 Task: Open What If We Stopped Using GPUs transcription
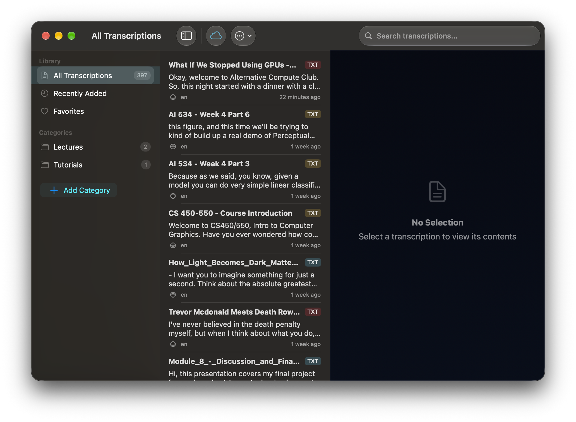[245, 80]
